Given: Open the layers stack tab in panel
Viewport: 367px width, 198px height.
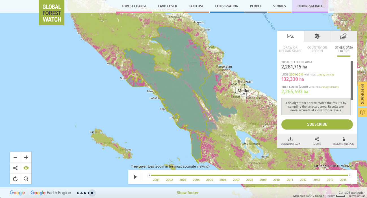Looking at the screenshot, I should click(317, 36).
